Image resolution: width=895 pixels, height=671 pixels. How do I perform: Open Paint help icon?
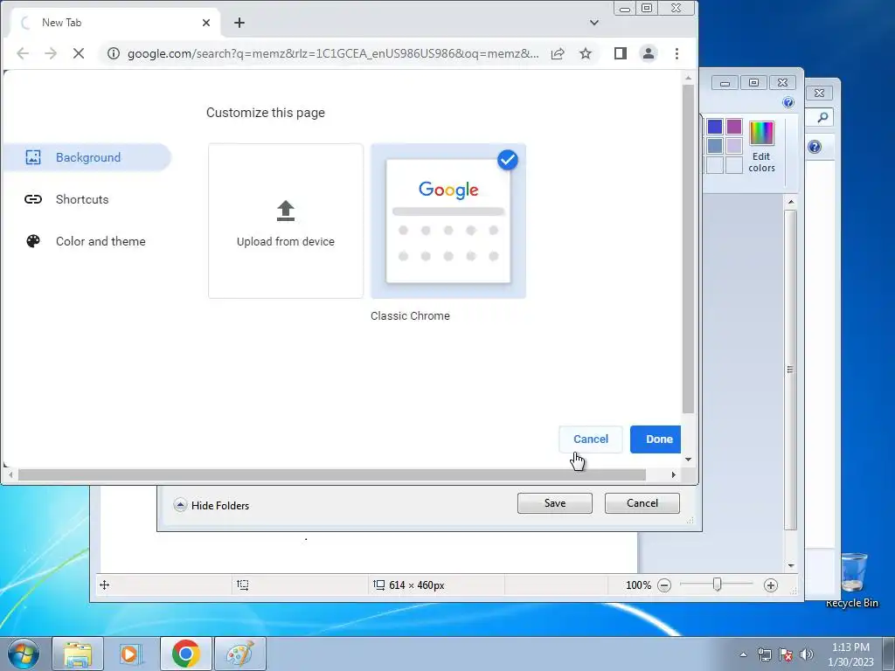pyautogui.click(x=788, y=103)
